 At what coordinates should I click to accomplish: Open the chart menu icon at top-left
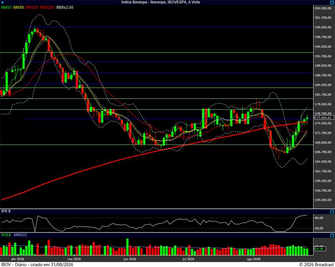pyautogui.click(x=2, y=2)
